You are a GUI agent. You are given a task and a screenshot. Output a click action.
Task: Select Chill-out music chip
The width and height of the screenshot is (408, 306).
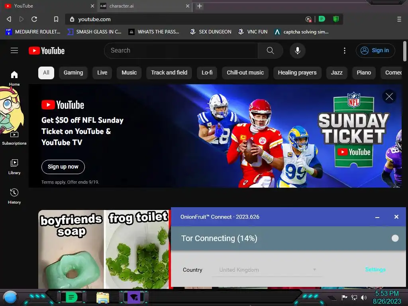click(245, 73)
